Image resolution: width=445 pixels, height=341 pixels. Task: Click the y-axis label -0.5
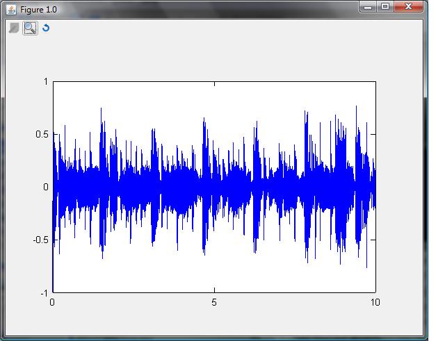[x=41, y=240]
